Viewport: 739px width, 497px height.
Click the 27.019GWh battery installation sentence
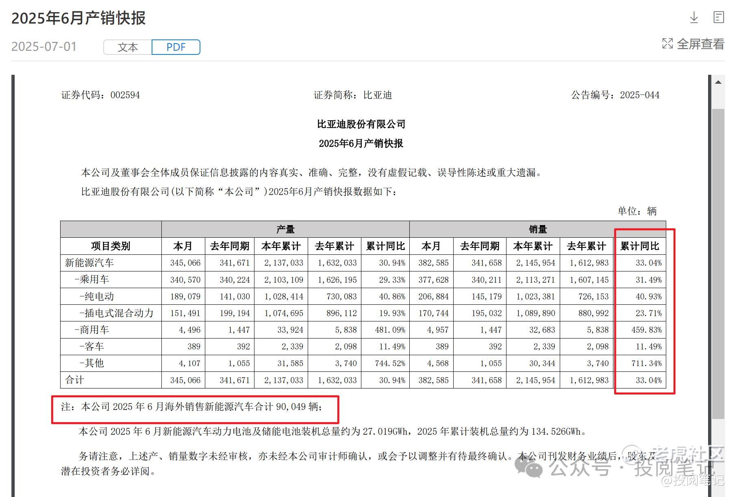[333, 432]
